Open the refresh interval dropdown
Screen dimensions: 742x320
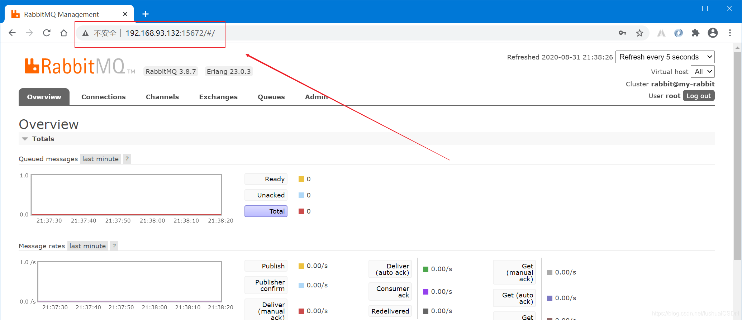tap(665, 57)
